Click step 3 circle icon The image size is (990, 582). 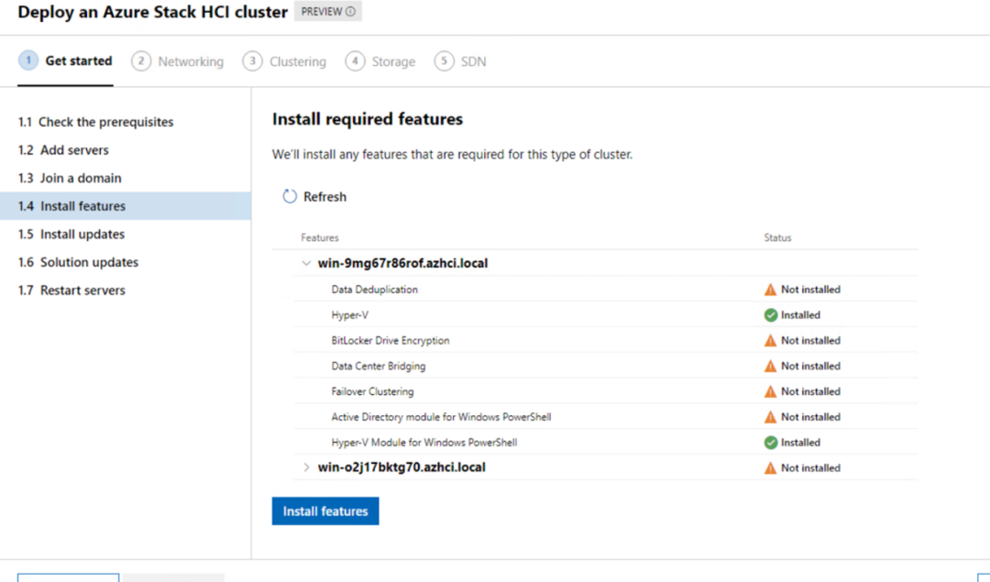[253, 61]
